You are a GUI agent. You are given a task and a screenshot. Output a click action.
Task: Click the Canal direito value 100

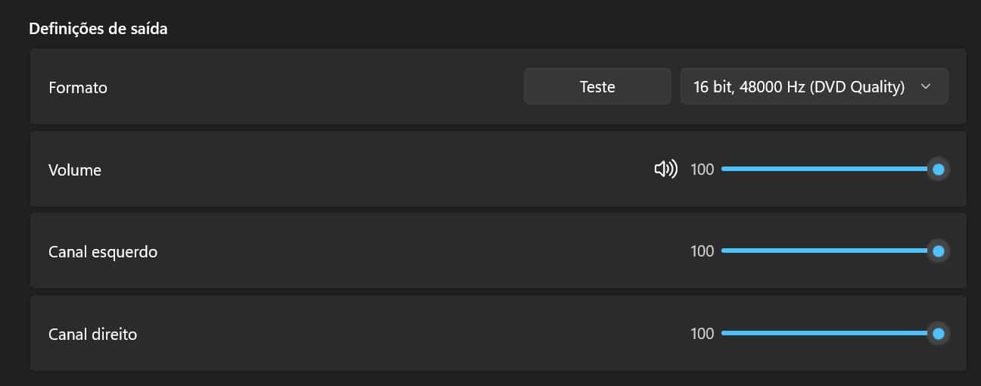click(x=702, y=333)
